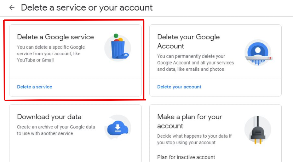Click Make a plan for your account heading
Viewport: 293px width, 162px height.
190,121
